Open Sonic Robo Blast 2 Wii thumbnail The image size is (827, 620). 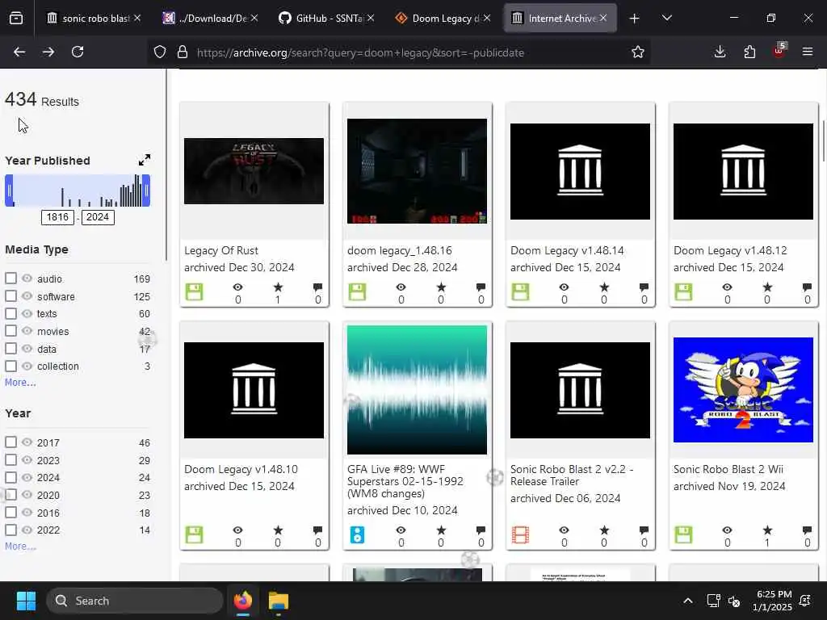[x=743, y=390]
